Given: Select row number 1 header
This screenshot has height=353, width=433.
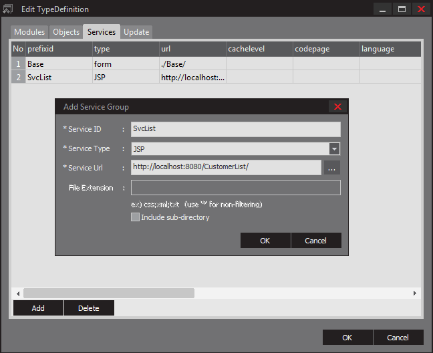Looking at the screenshot, I should 18,64.
